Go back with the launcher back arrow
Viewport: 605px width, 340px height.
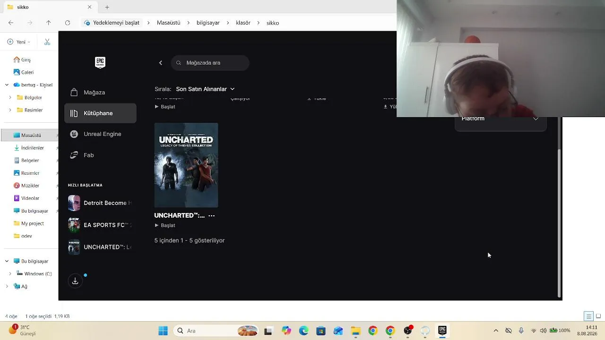click(161, 63)
